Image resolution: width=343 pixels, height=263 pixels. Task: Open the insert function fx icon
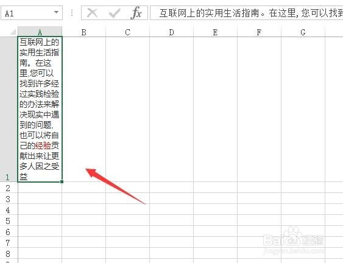coord(136,13)
